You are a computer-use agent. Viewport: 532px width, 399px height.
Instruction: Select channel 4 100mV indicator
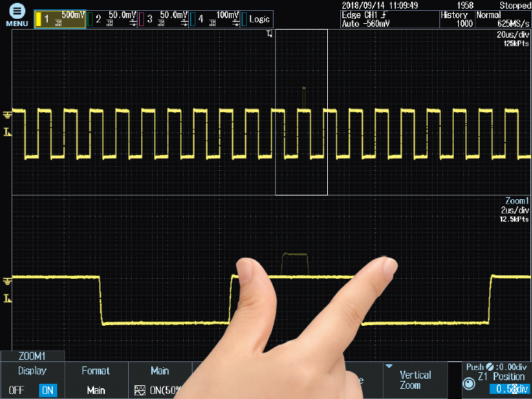(215, 19)
